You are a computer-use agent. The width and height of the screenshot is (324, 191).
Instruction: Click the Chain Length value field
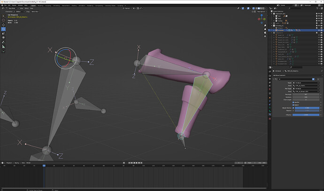pos(306,100)
